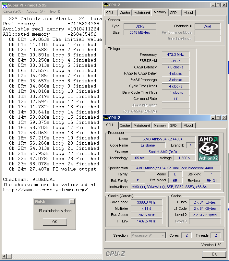Click the Command Rate value 1T

pyautogui.click(x=175, y=99)
